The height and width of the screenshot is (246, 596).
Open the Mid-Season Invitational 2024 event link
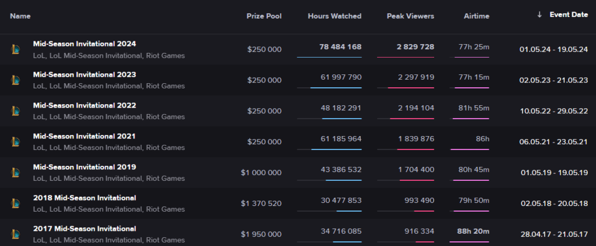click(x=84, y=44)
